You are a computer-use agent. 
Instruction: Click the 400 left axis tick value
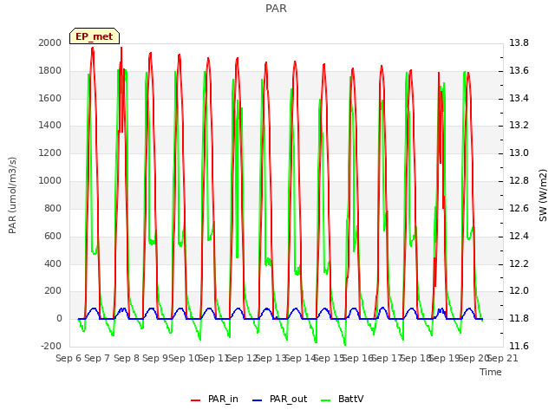pyautogui.click(x=53, y=263)
